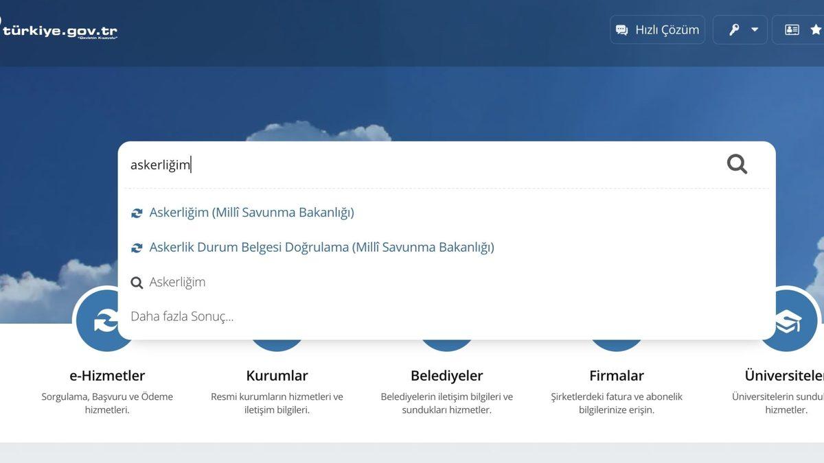The width and height of the screenshot is (824, 463).
Task: Click the star favorites icon top right
Action: pyautogui.click(x=817, y=29)
